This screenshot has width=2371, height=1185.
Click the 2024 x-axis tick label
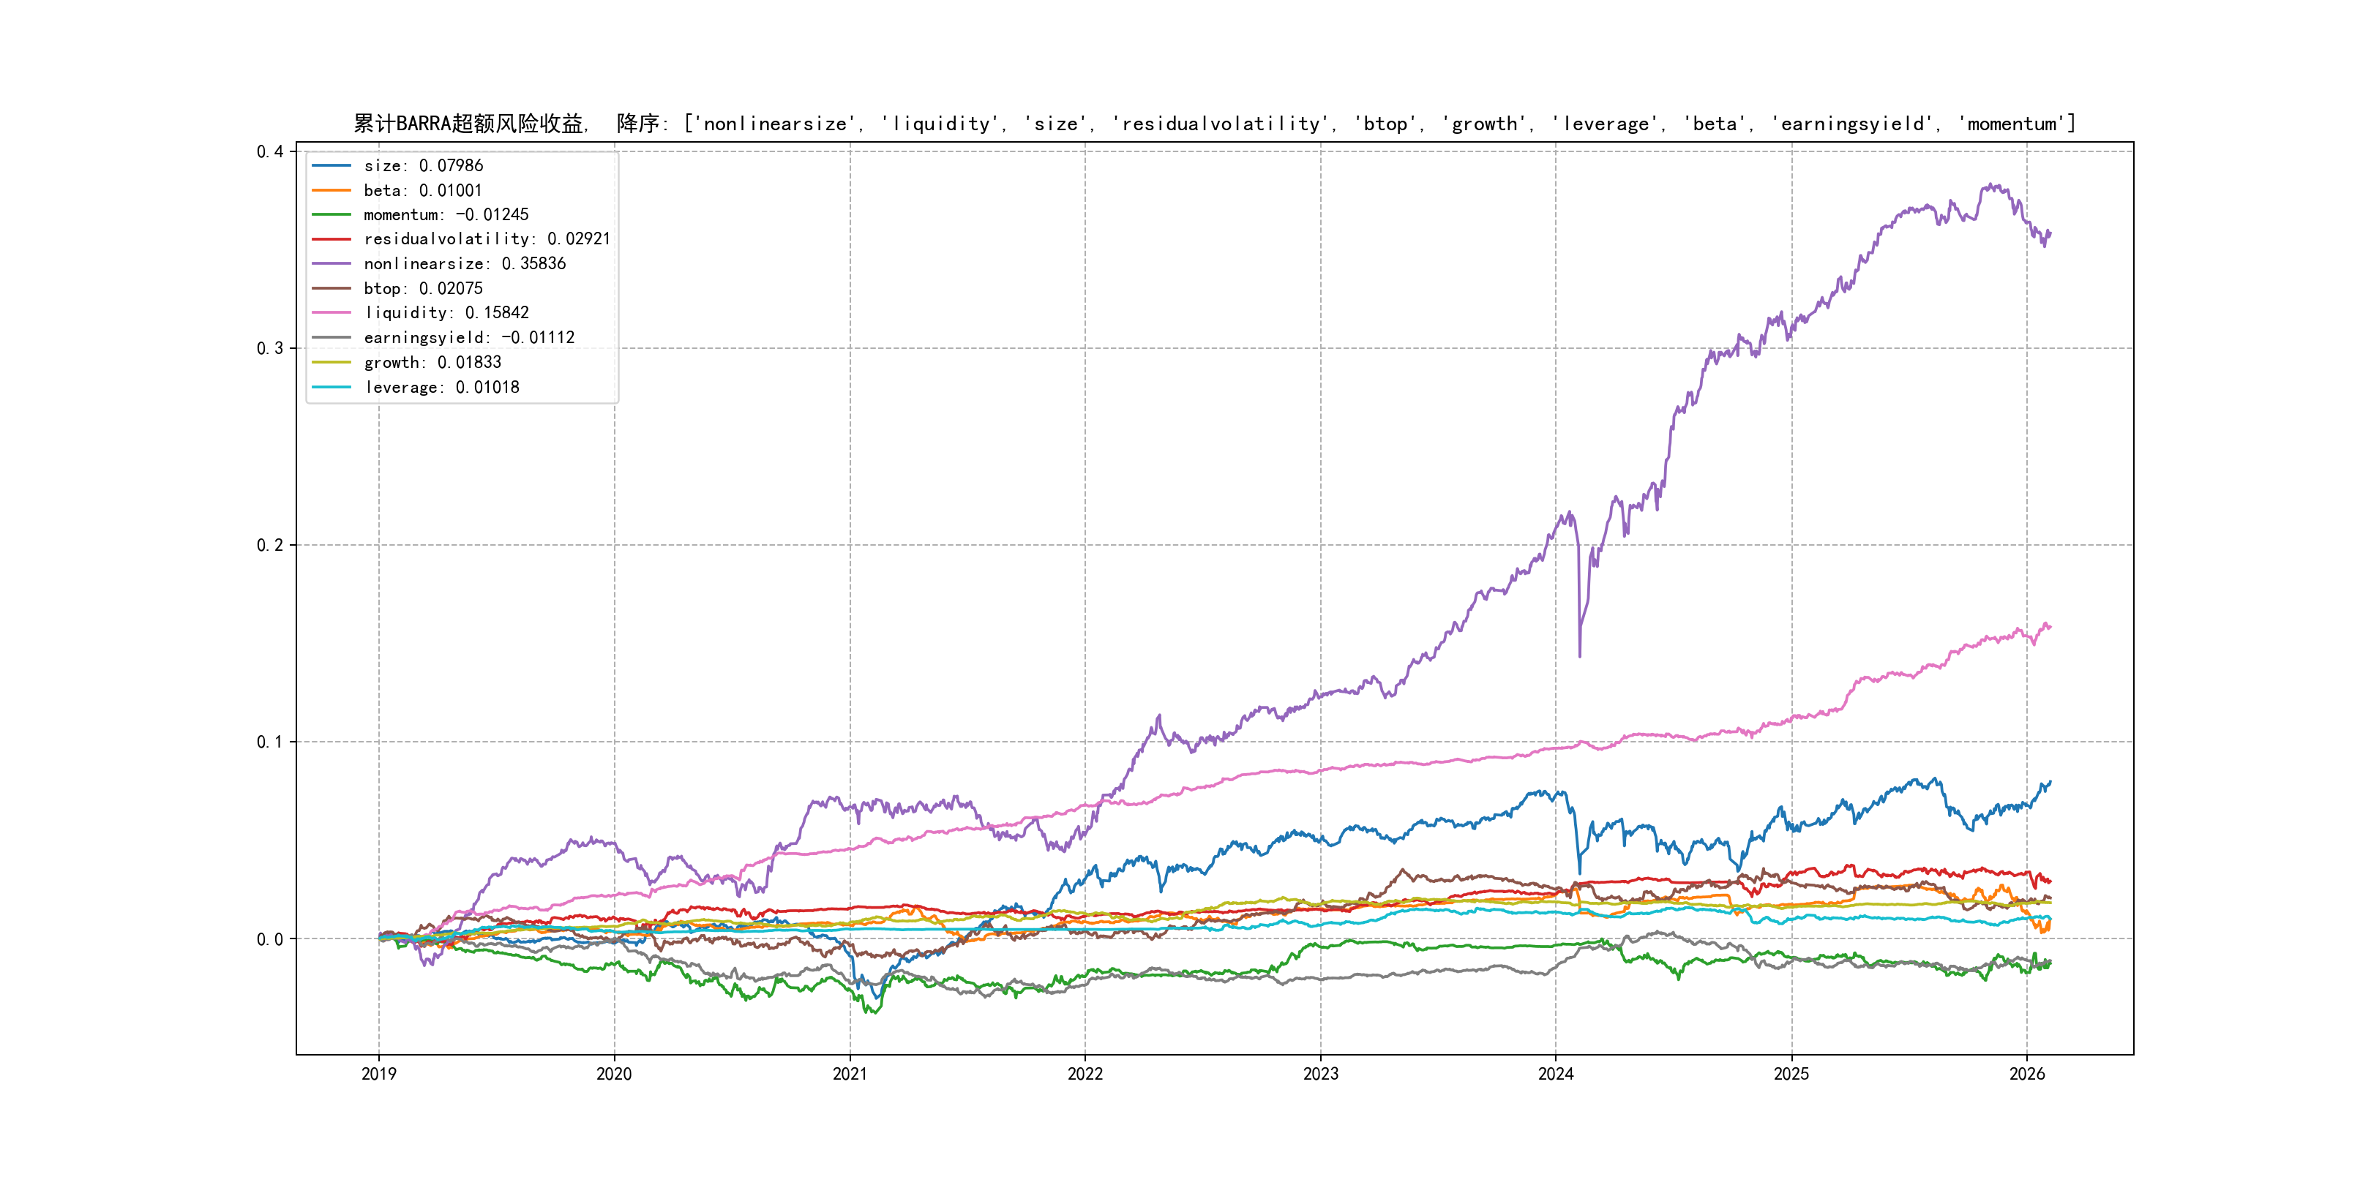click(x=1556, y=1074)
